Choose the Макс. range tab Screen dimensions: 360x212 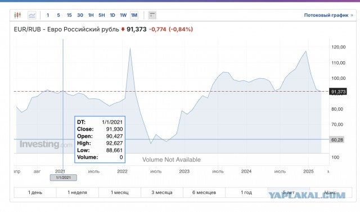(x=331, y=192)
